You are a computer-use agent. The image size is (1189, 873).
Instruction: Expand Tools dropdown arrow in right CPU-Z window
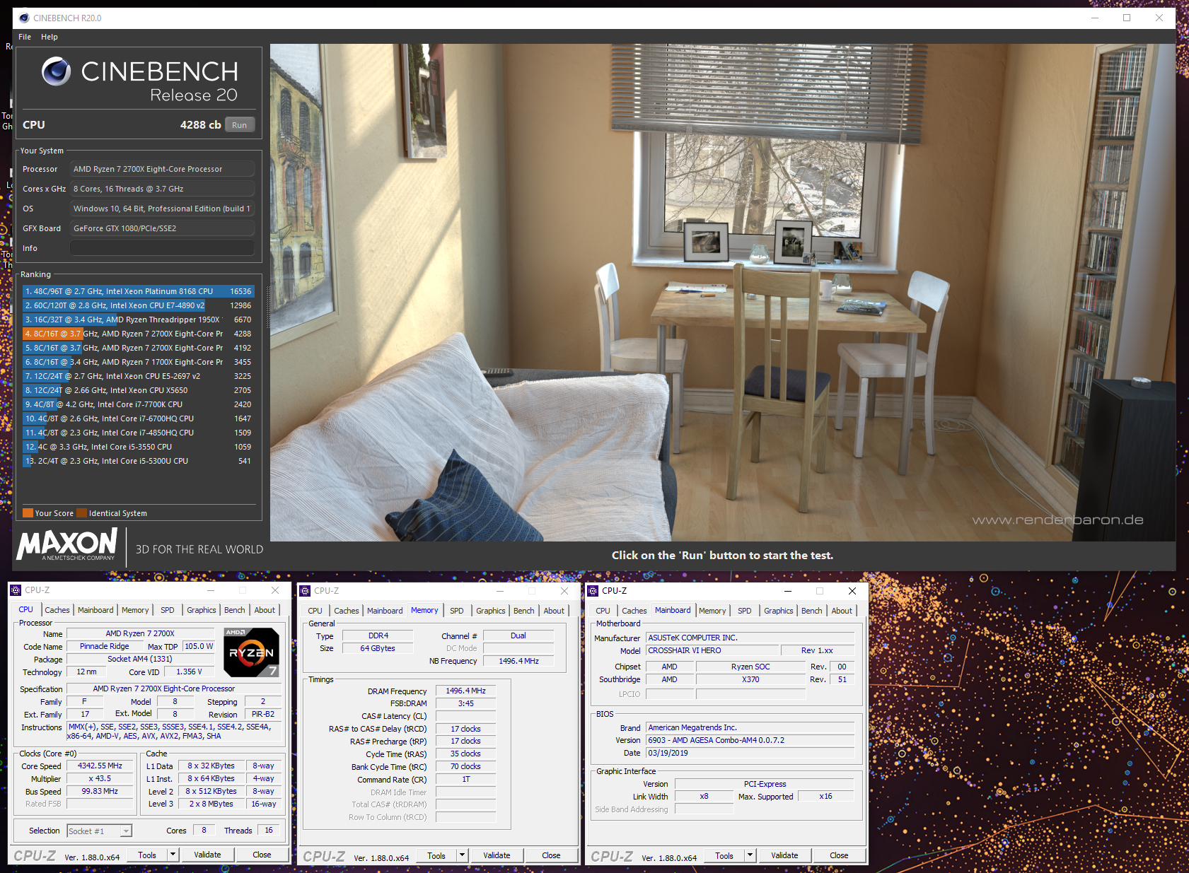tap(750, 855)
